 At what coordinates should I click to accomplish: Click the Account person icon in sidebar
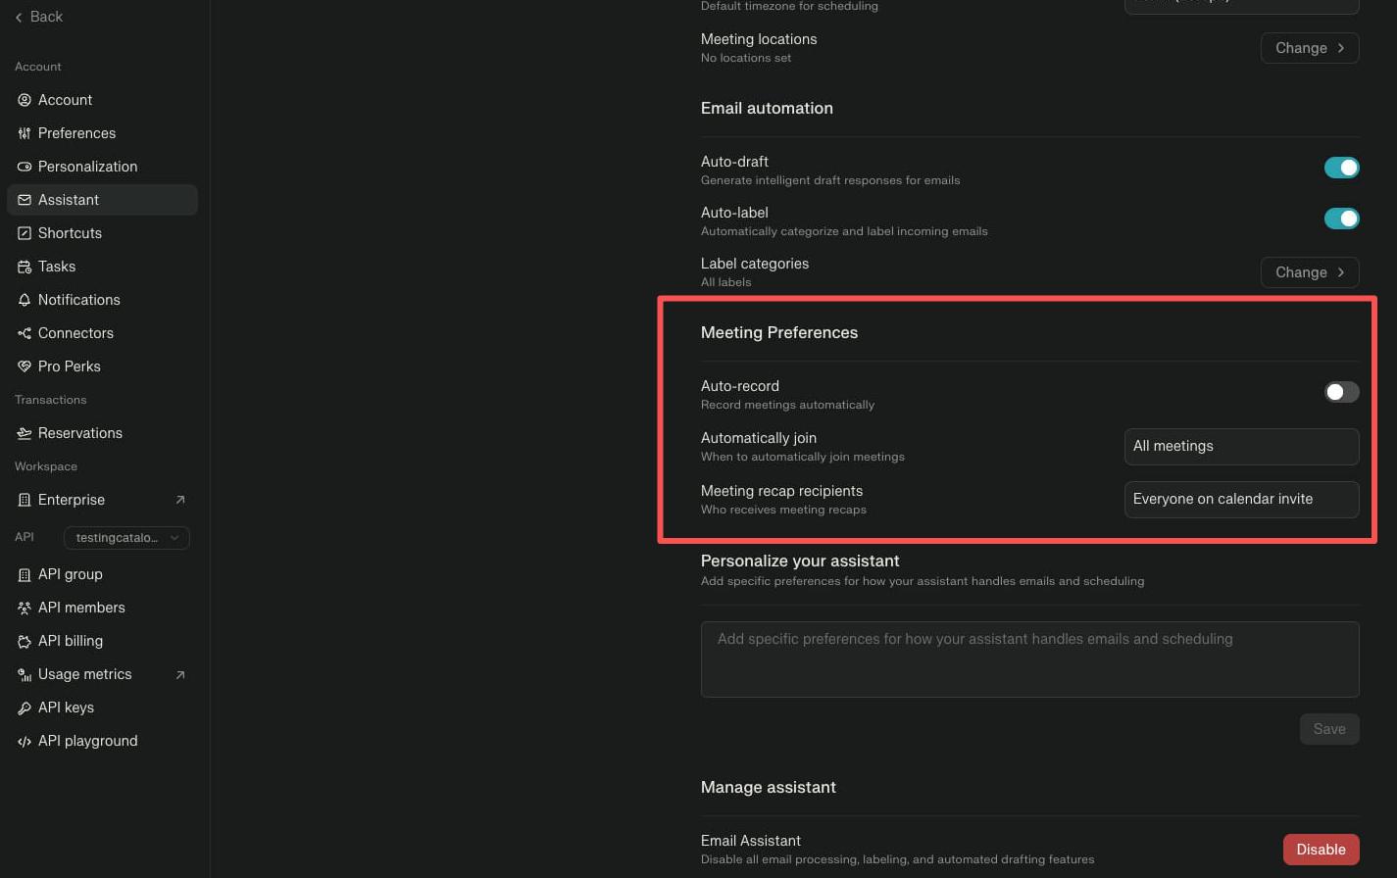[x=25, y=100]
